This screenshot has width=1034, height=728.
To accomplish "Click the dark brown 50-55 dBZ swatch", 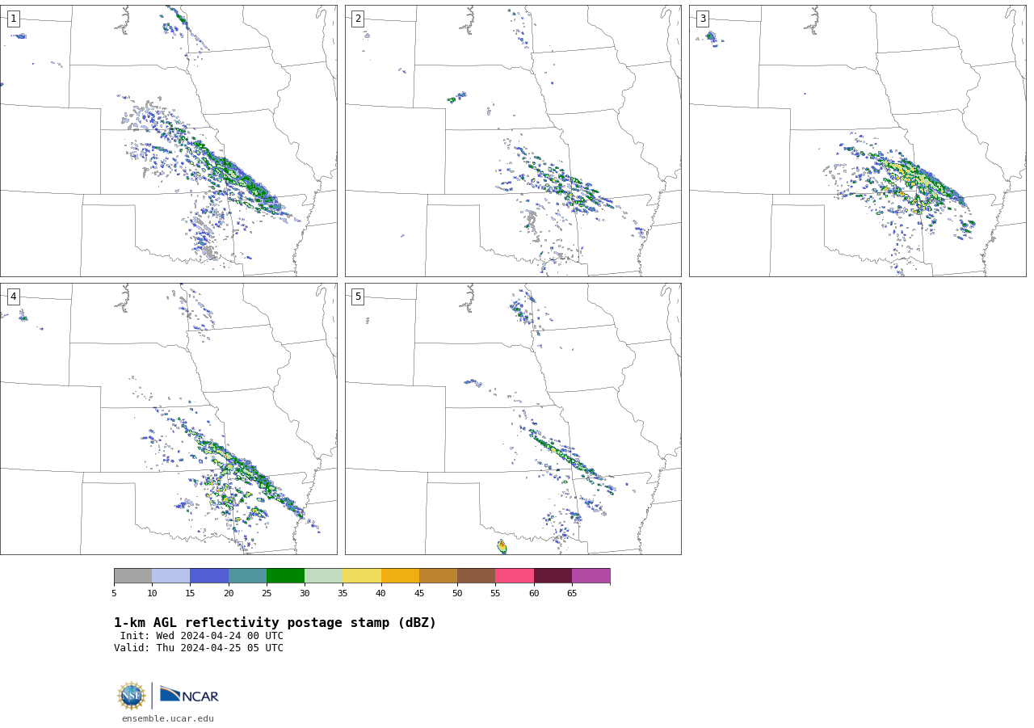I will [x=476, y=576].
